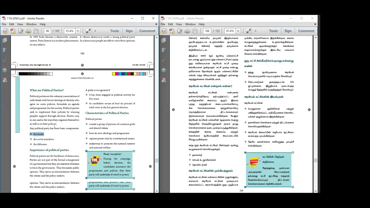370x208 pixels.
Task: Click scroll up arrow in ENG reader
Action: click(157, 38)
